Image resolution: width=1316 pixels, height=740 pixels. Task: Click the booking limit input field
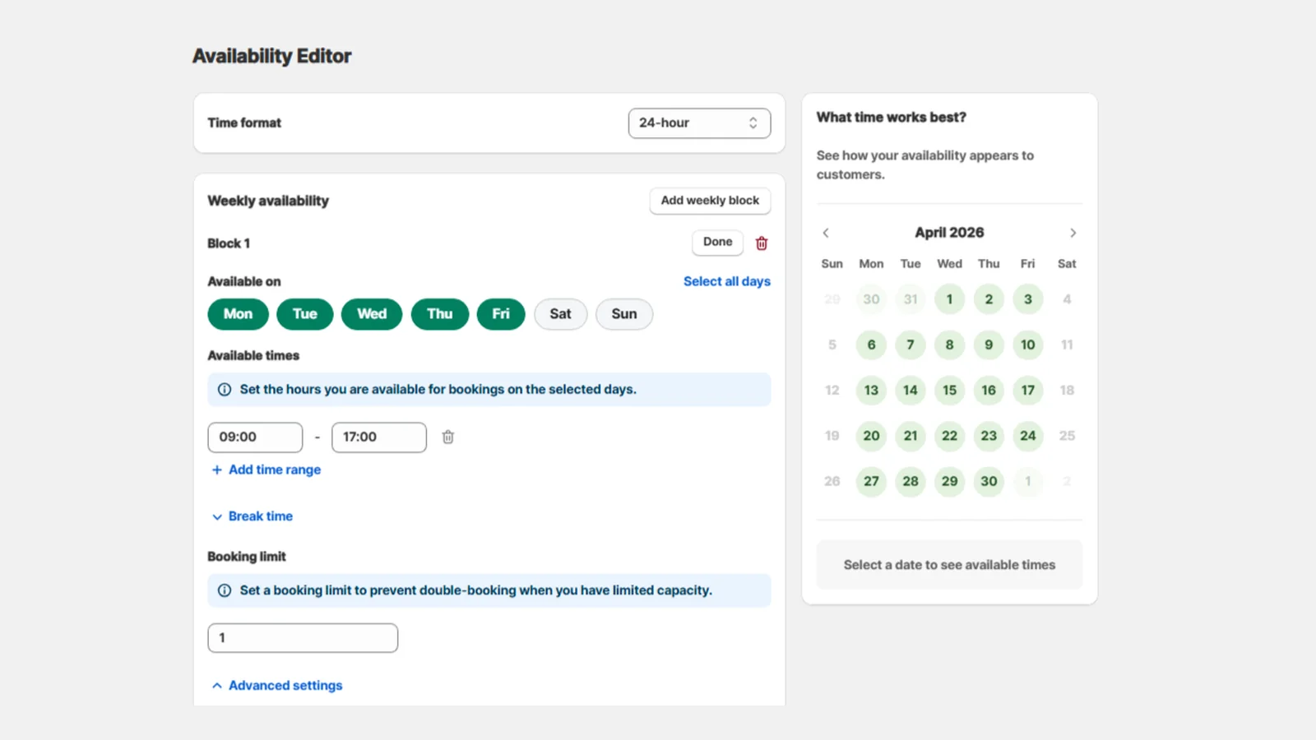pyautogui.click(x=302, y=637)
